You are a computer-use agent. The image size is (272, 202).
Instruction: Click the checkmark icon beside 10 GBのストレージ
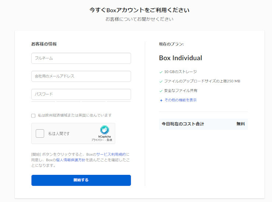(161, 72)
